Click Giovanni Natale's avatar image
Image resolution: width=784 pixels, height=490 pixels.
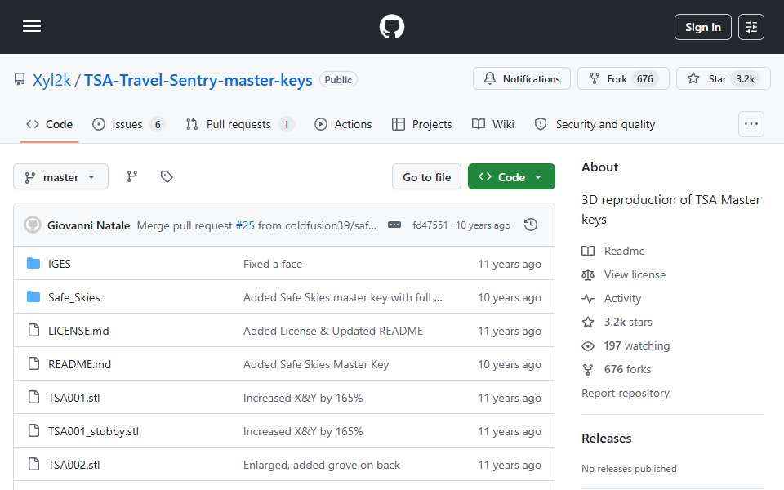pos(33,225)
